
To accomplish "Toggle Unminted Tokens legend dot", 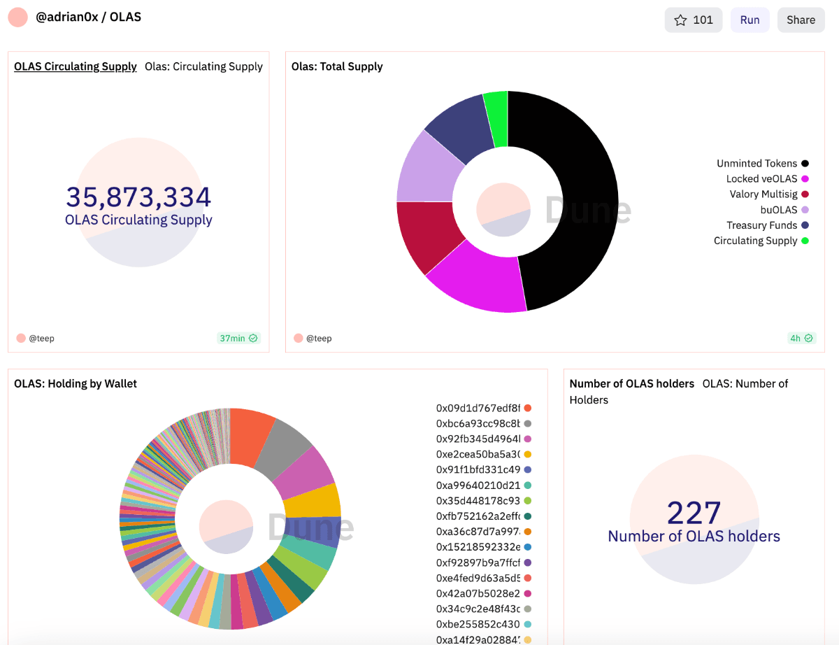I will coord(805,163).
